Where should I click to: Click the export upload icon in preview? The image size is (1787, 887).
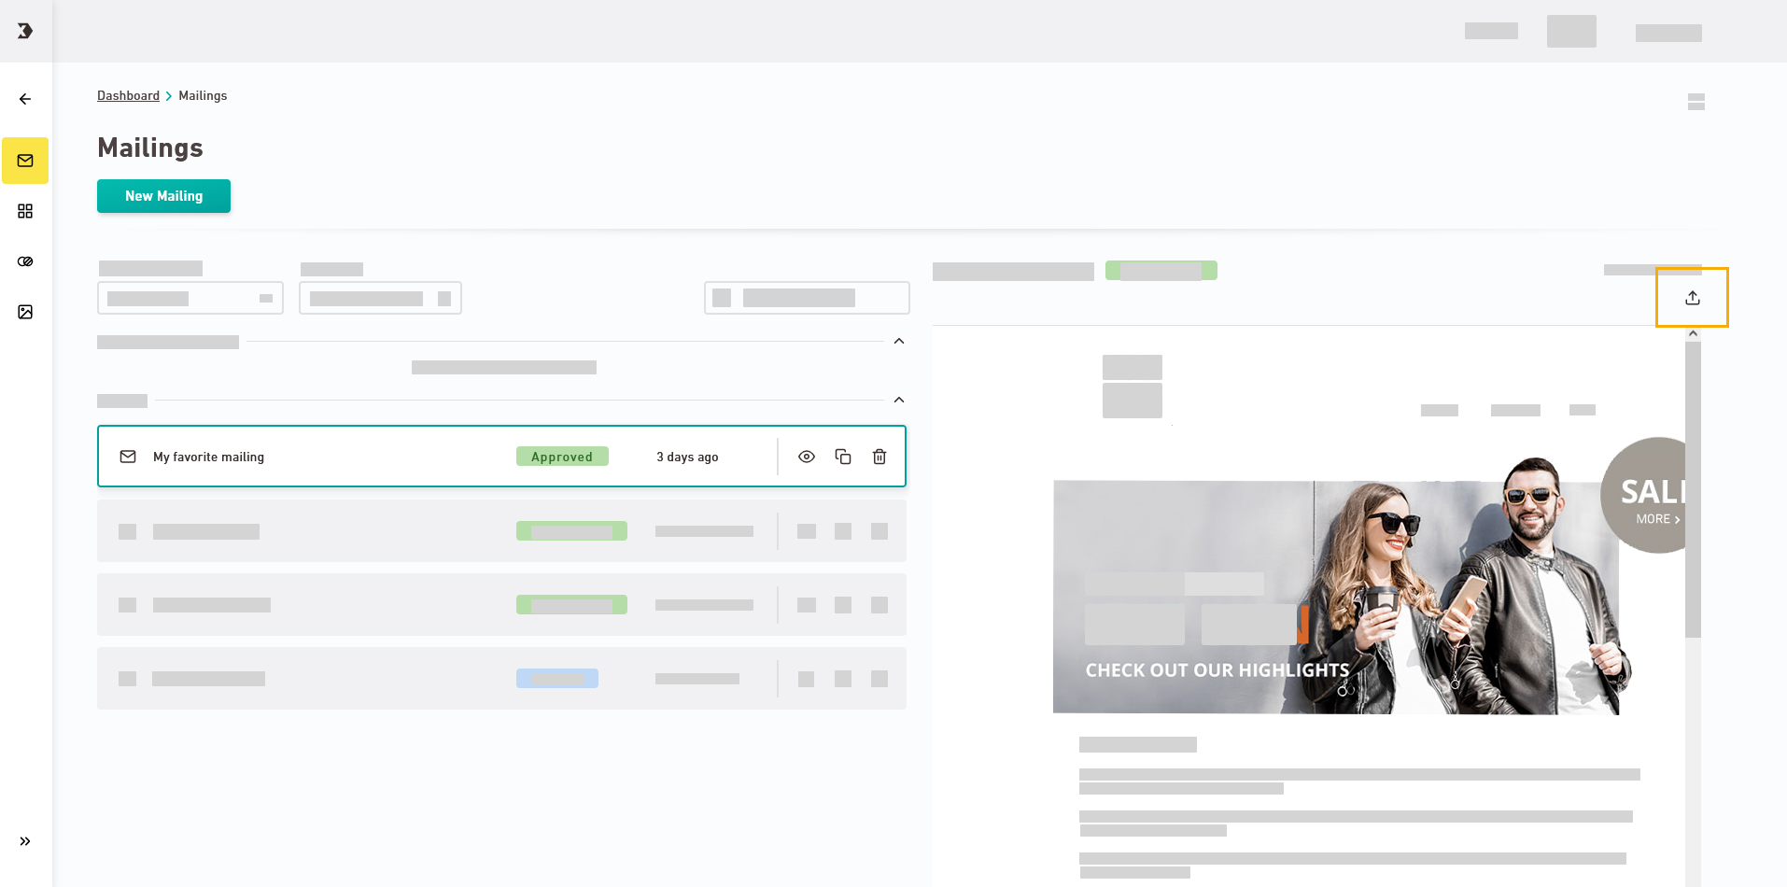click(1692, 298)
